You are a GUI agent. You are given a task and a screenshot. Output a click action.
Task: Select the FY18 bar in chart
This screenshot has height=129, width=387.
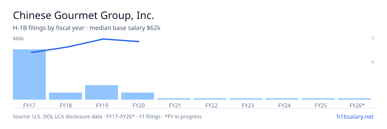pyautogui.click(x=65, y=96)
